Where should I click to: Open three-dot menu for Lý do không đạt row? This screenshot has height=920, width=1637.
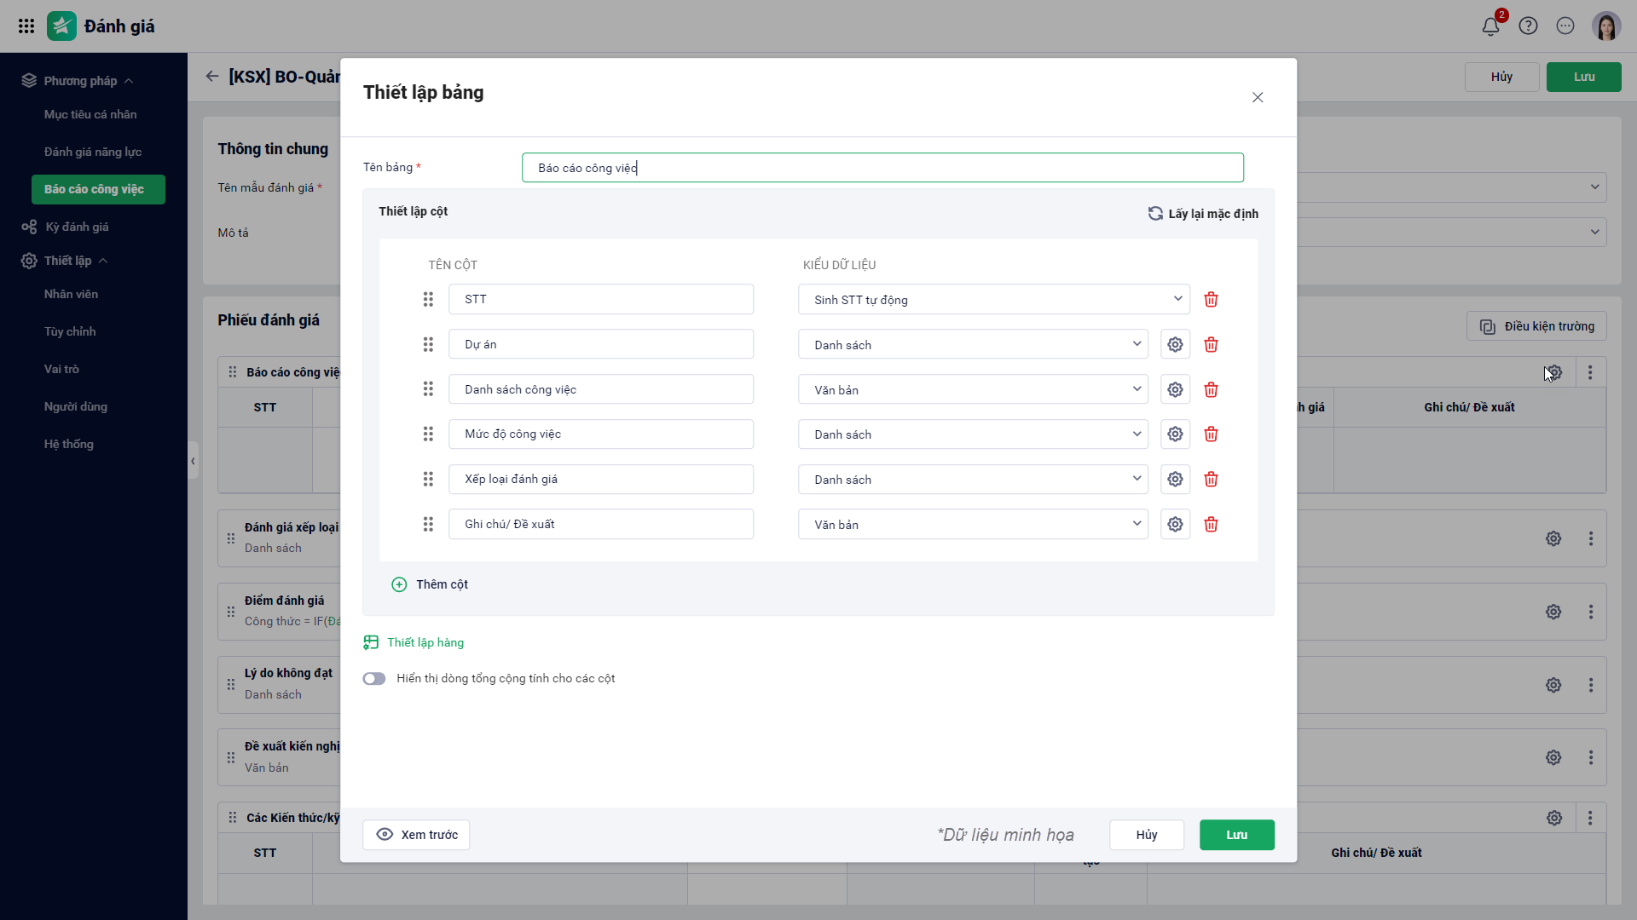tap(1590, 685)
